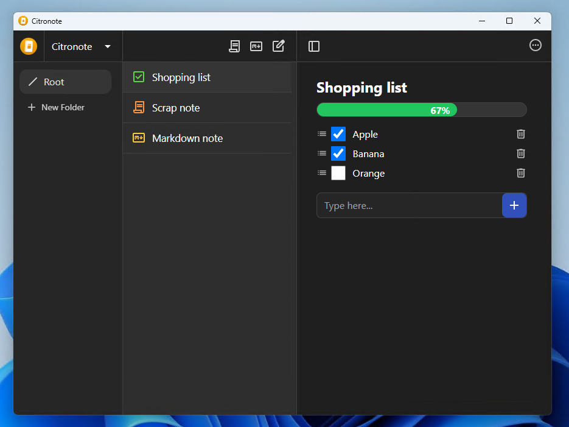Image resolution: width=569 pixels, height=427 pixels.
Task: Click the drag handle of Orange item
Action: pyautogui.click(x=322, y=173)
